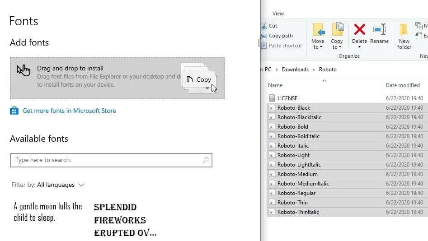Click the red Delete X icon
The image size is (428, 241).
(359, 29)
